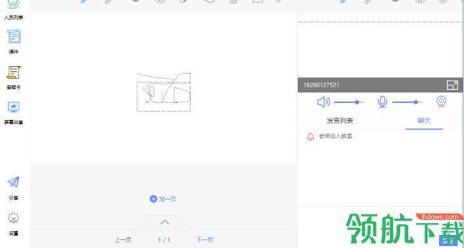This screenshot has width=464, height=248.
Task: Toggle the webcam camera icon
Action: [x=441, y=102]
